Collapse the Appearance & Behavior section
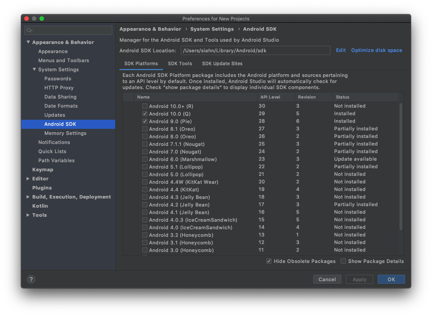Screen dimensions: 432x316 (x=28, y=42)
